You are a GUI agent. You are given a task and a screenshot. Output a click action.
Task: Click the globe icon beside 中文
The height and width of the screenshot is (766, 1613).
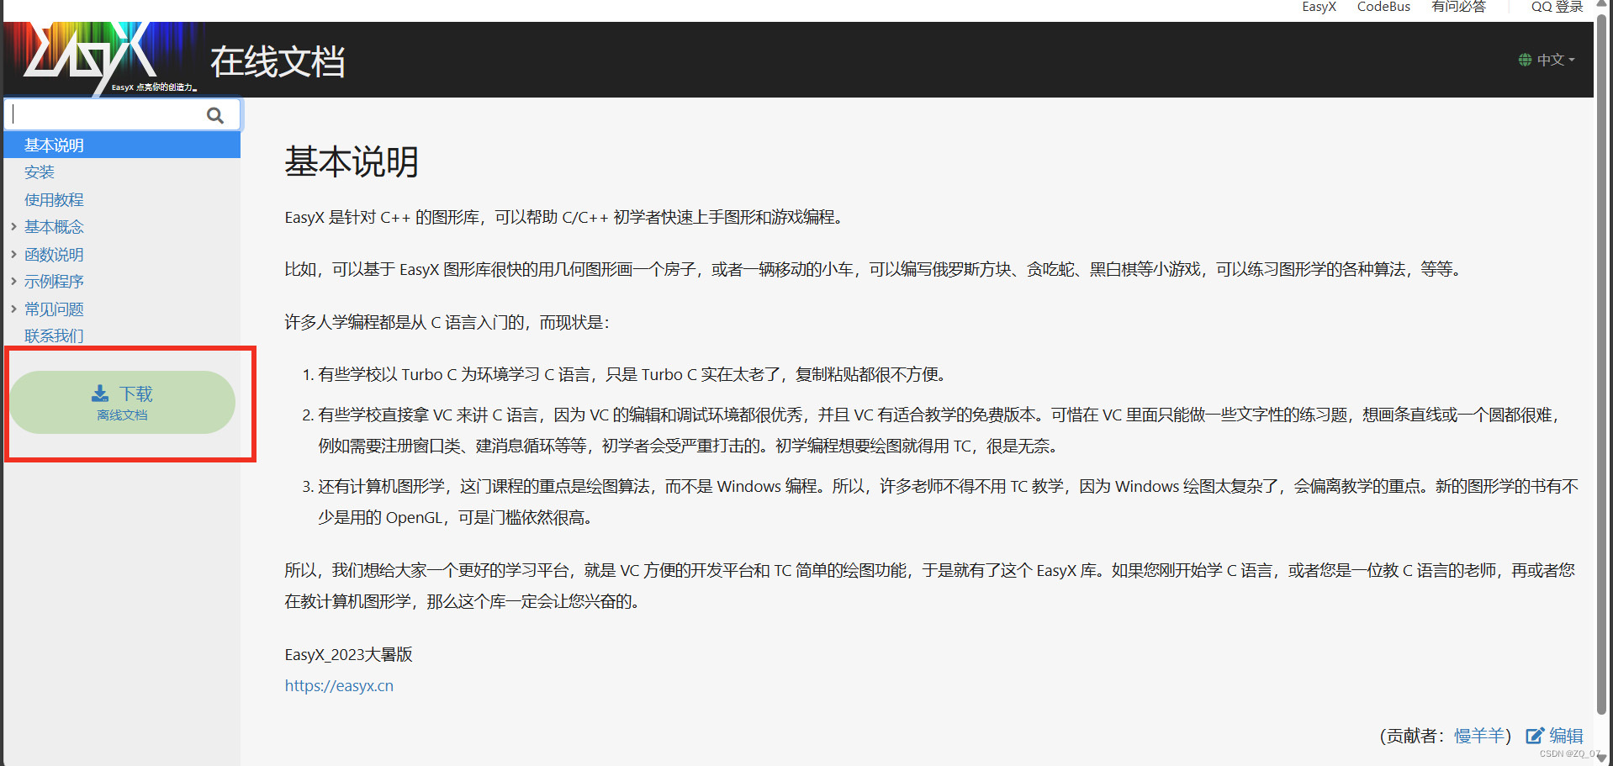pos(1526,59)
